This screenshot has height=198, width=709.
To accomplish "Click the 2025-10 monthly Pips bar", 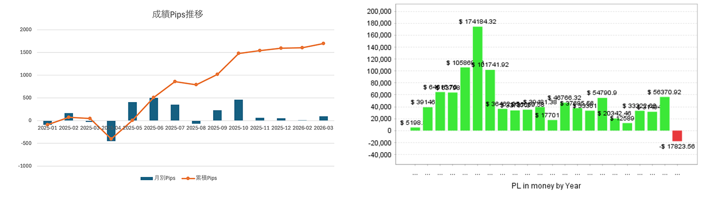I will click(238, 110).
